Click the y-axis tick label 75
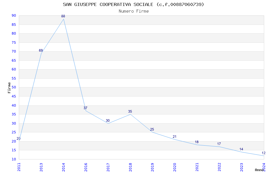Viewport: 267px width, 173px height. click(14, 42)
